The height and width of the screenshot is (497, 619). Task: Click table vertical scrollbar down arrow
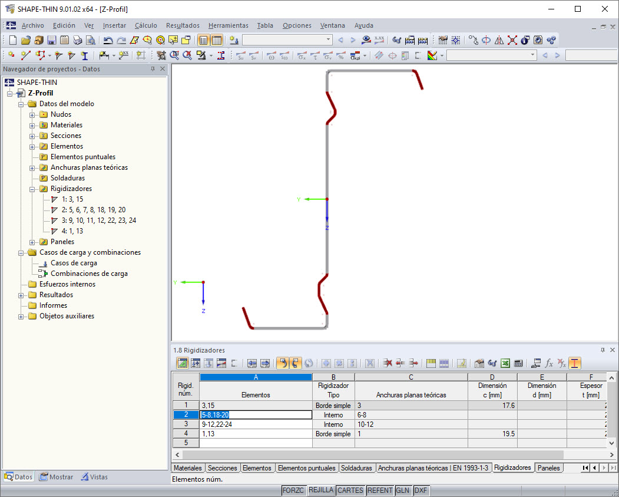[x=611, y=443]
